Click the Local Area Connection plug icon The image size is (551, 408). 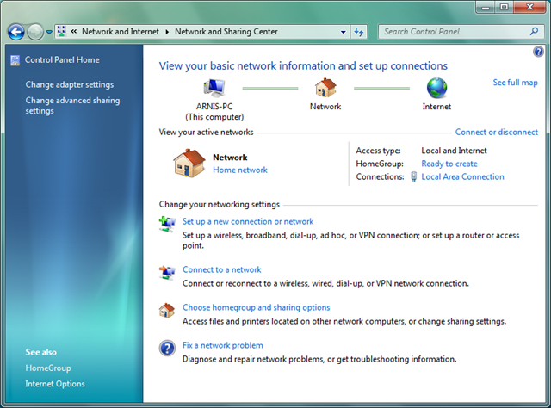[x=414, y=176]
